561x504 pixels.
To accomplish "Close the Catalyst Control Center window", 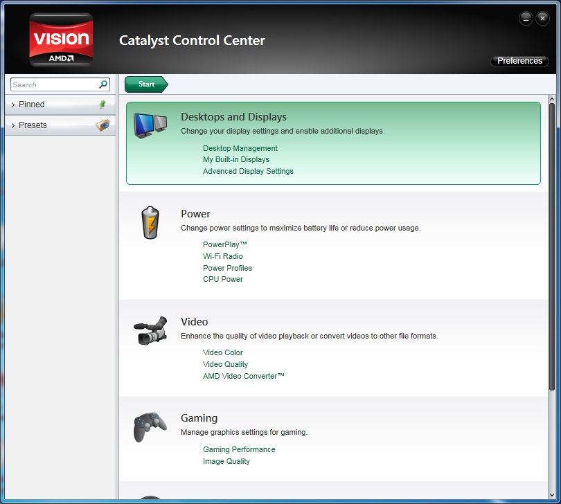I will click(x=542, y=18).
